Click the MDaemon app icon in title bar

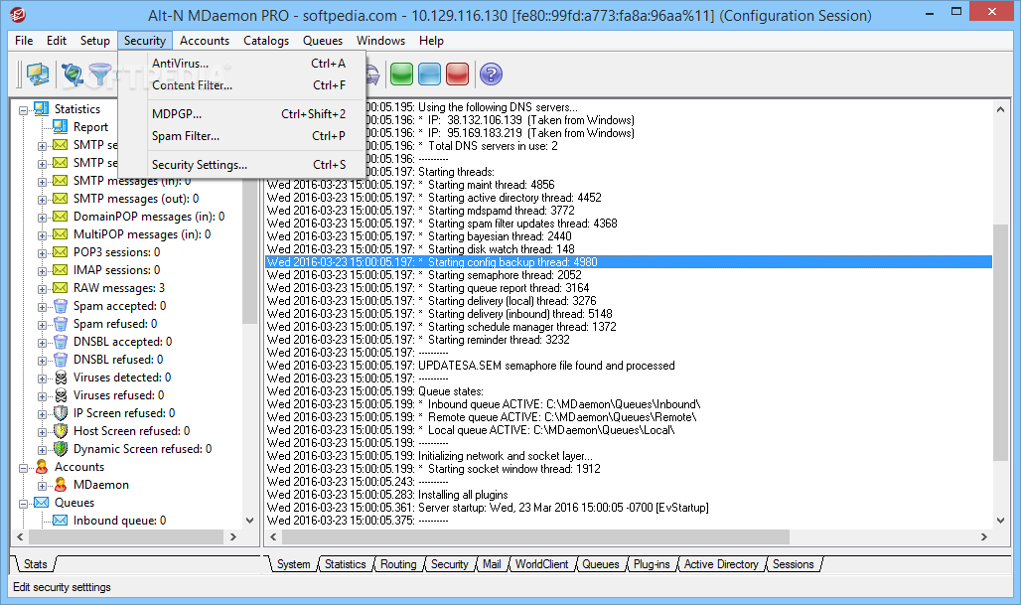tap(18, 15)
